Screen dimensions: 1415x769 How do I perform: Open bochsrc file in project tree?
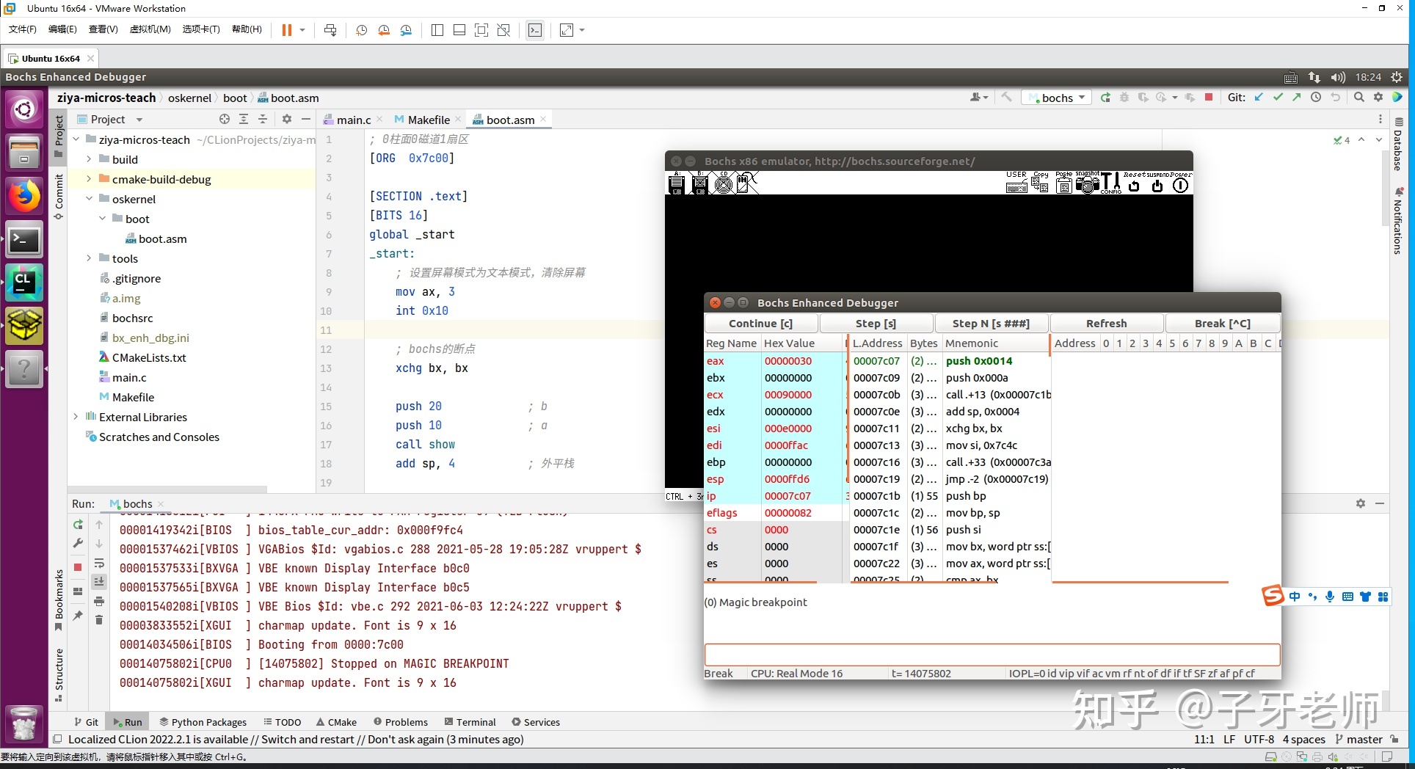(x=132, y=318)
